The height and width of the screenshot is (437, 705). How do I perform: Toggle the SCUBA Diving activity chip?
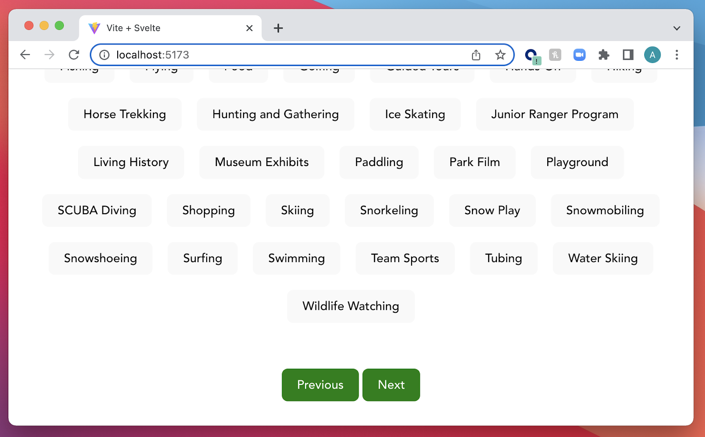[97, 211]
